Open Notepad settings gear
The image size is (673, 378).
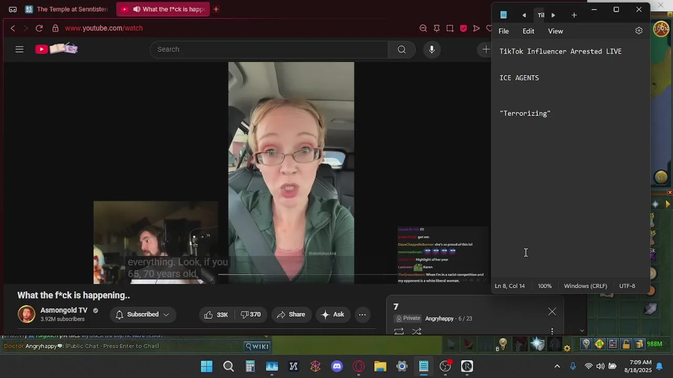pos(639,31)
